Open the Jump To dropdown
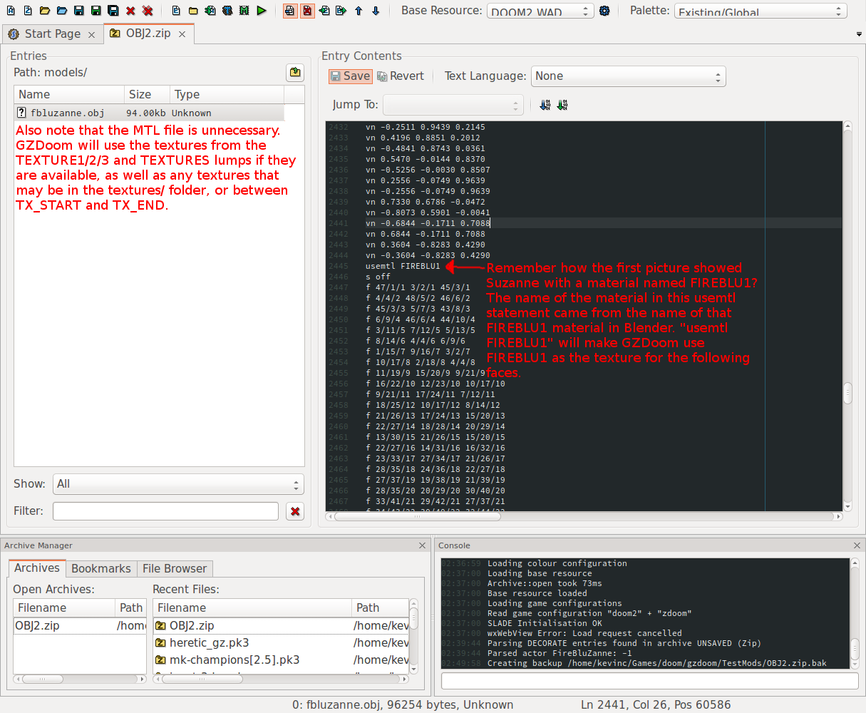Viewport: 866px width, 713px height. click(x=453, y=105)
